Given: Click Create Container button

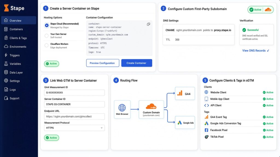Looking at the screenshot, I should pyautogui.click(x=137, y=63).
